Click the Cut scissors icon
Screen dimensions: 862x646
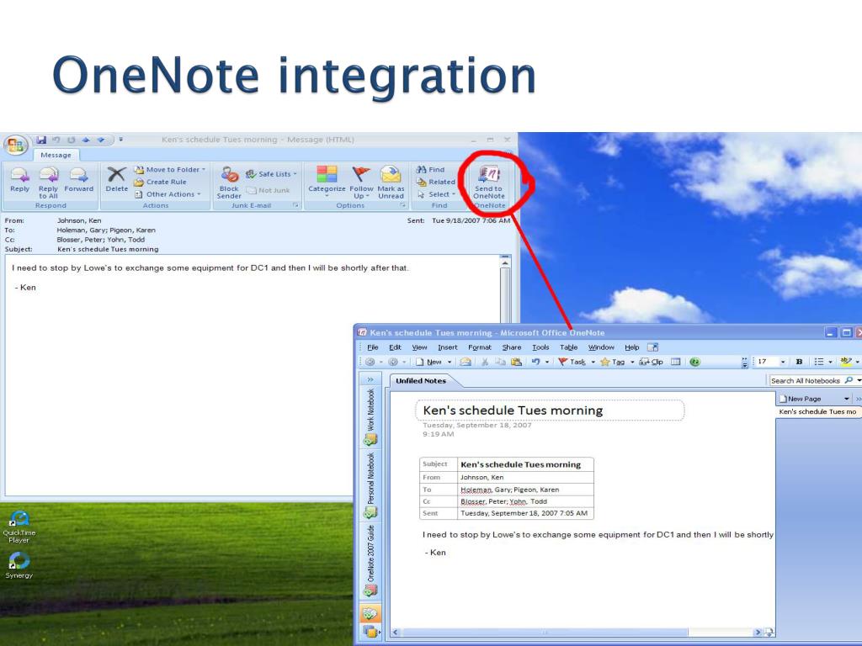(485, 362)
